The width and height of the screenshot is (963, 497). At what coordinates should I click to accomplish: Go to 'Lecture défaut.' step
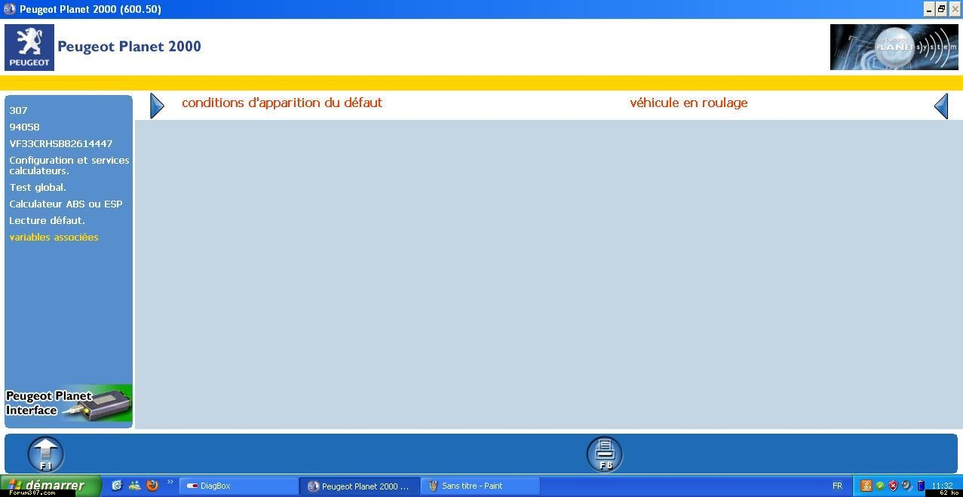[47, 220]
